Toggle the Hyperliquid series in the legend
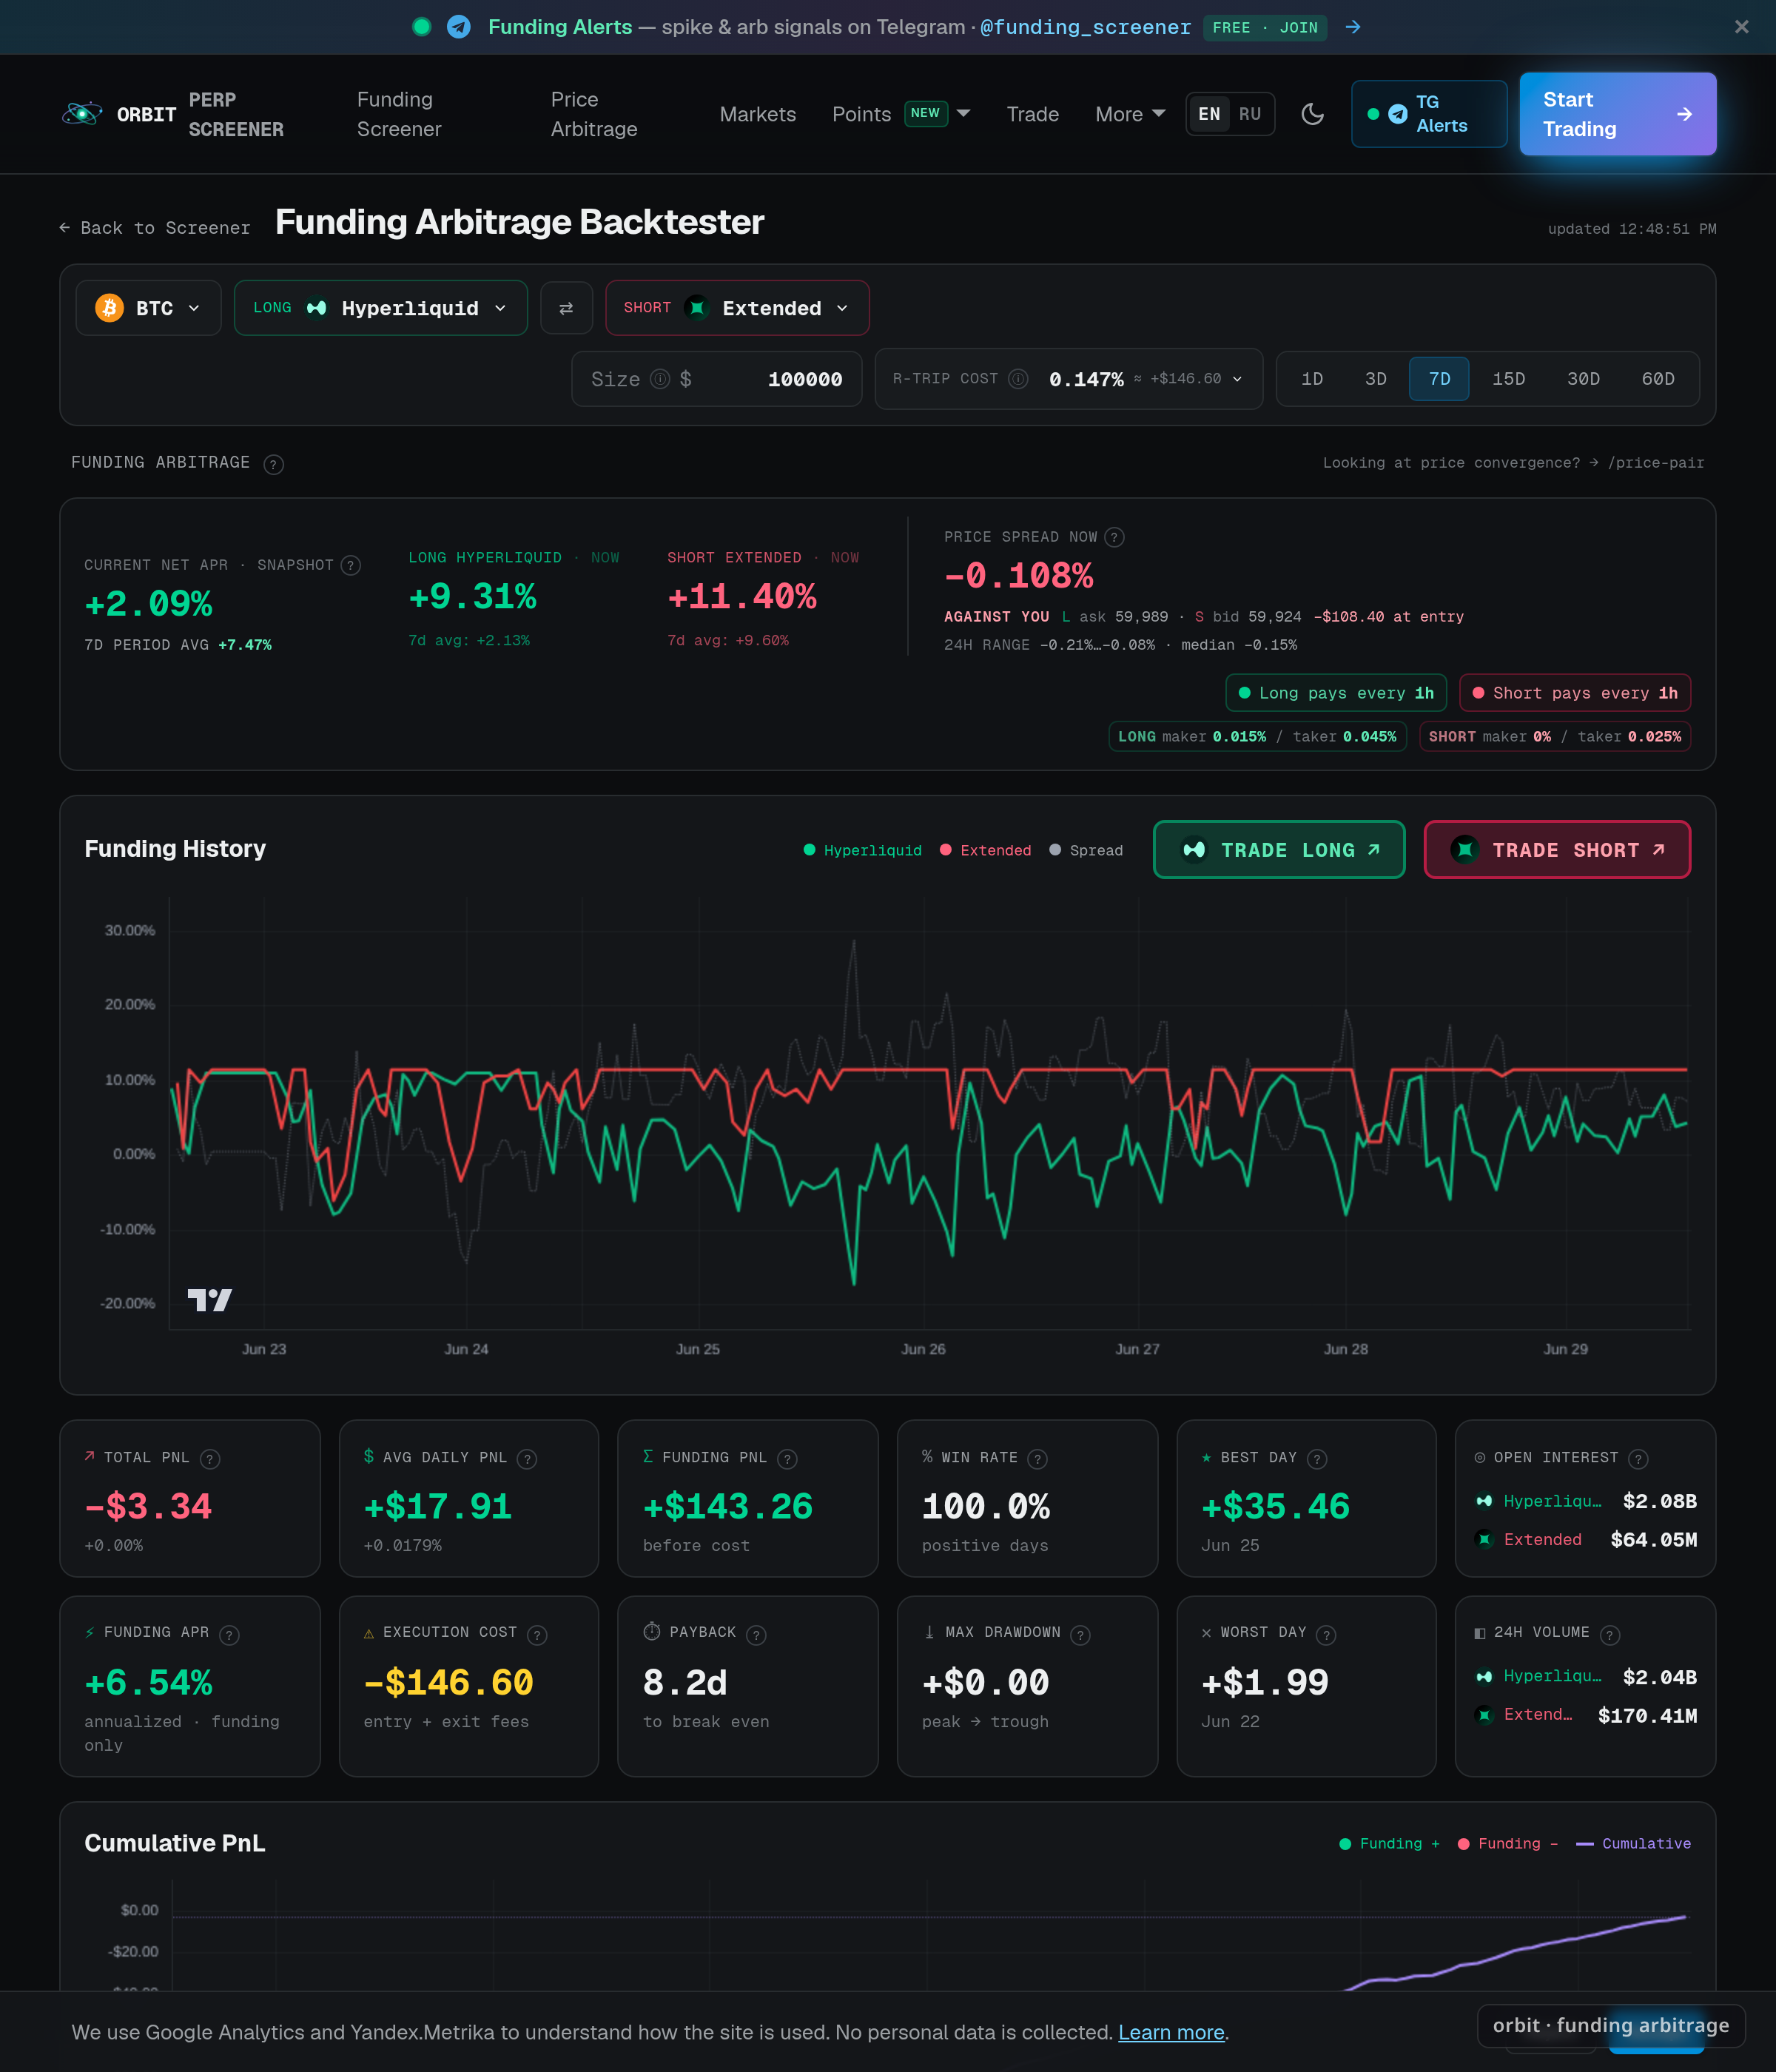The height and width of the screenshot is (2072, 1776). tap(862, 850)
